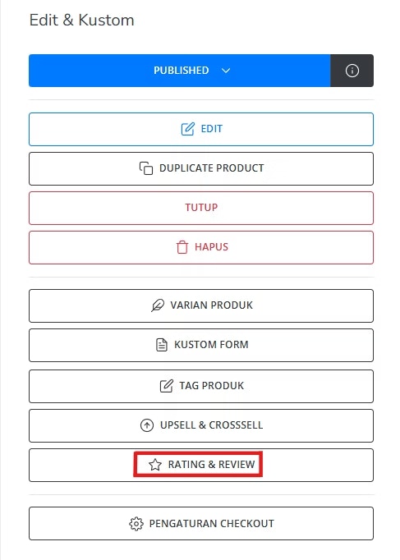
Task: Click the copy icon on Duplicate Product
Action: 146,168
